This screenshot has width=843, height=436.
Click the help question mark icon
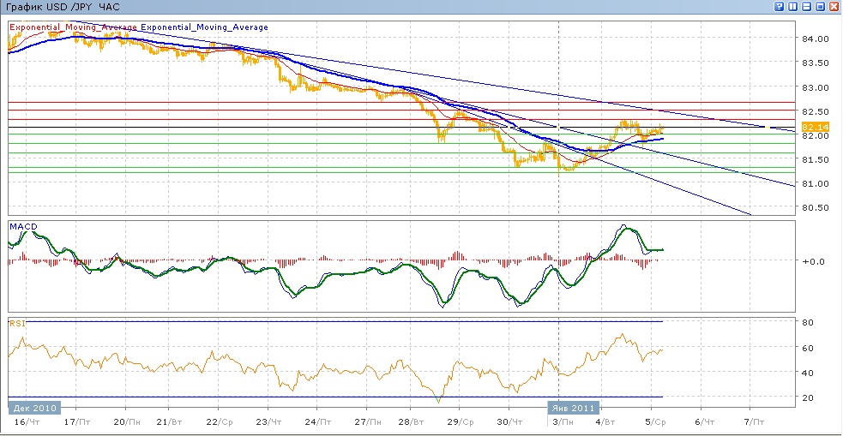[x=780, y=6]
